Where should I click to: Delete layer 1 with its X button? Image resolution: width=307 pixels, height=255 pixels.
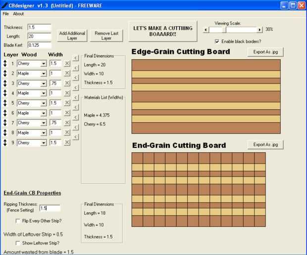[67, 63]
